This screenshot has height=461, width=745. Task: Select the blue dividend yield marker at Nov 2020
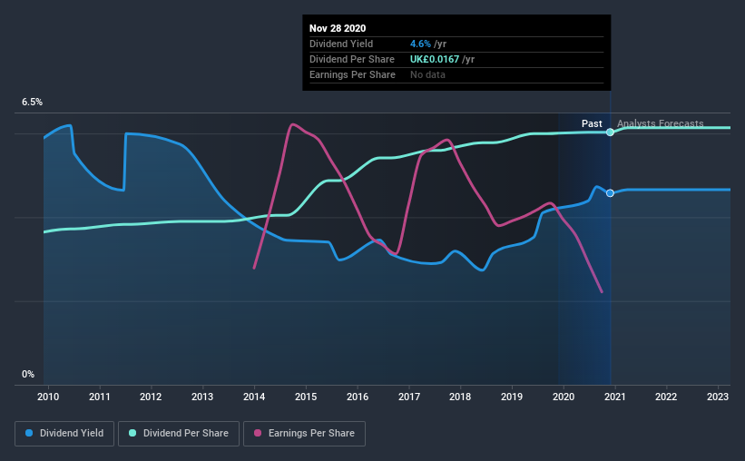coord(610,193)
